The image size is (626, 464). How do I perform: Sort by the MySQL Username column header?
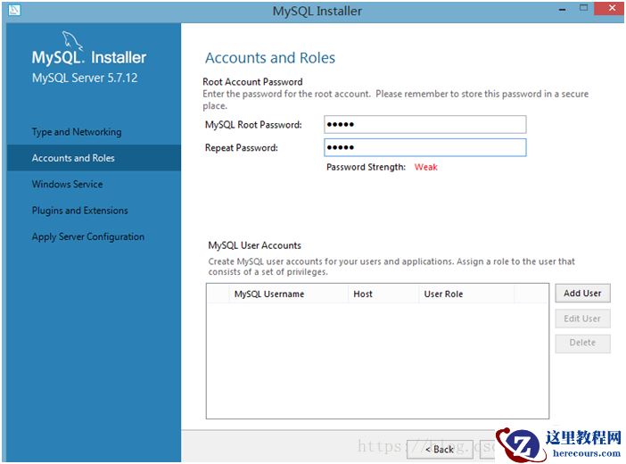point(288,294)
